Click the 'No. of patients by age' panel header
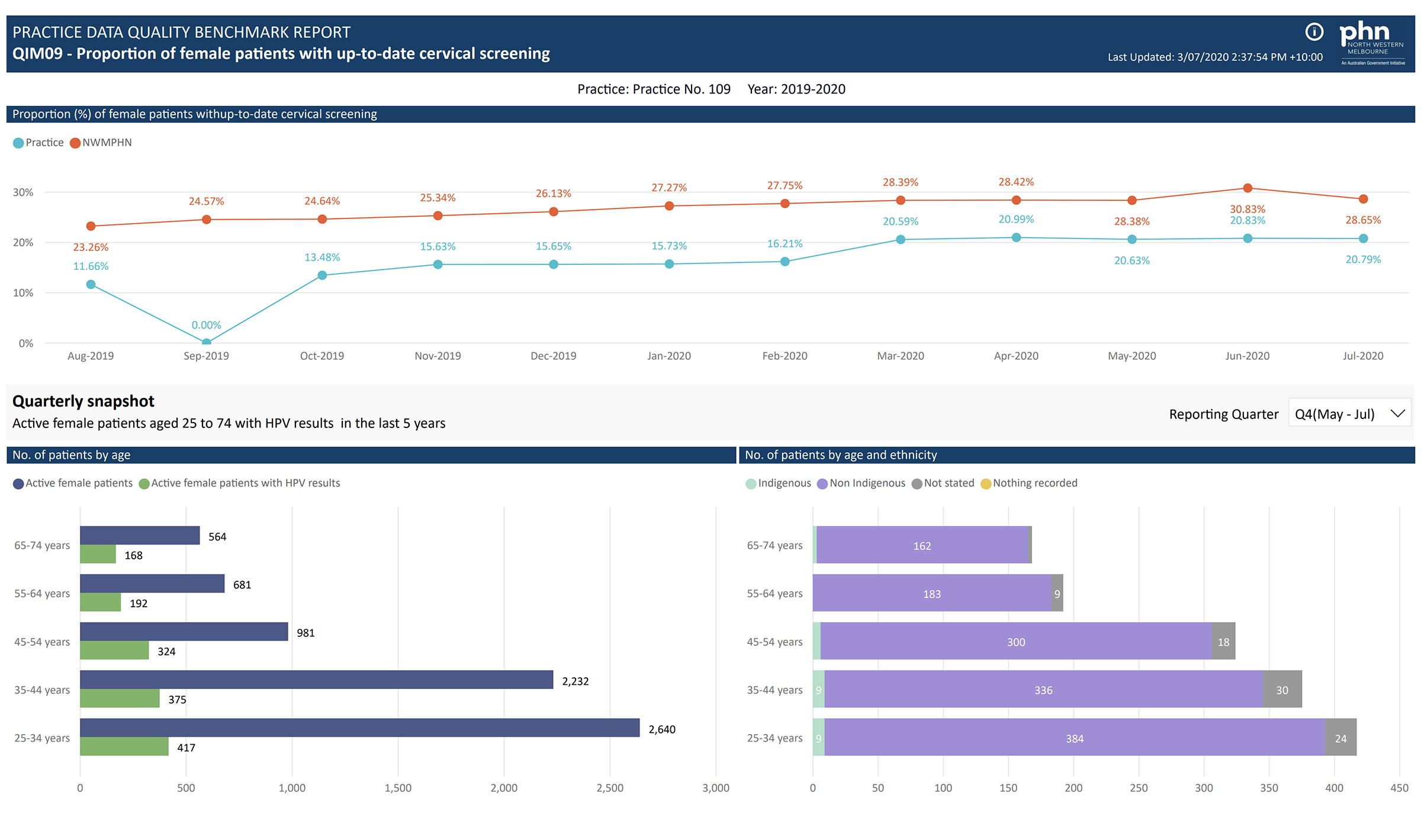This screenshot has width=1421, height=821. click(x=71, y=455)
